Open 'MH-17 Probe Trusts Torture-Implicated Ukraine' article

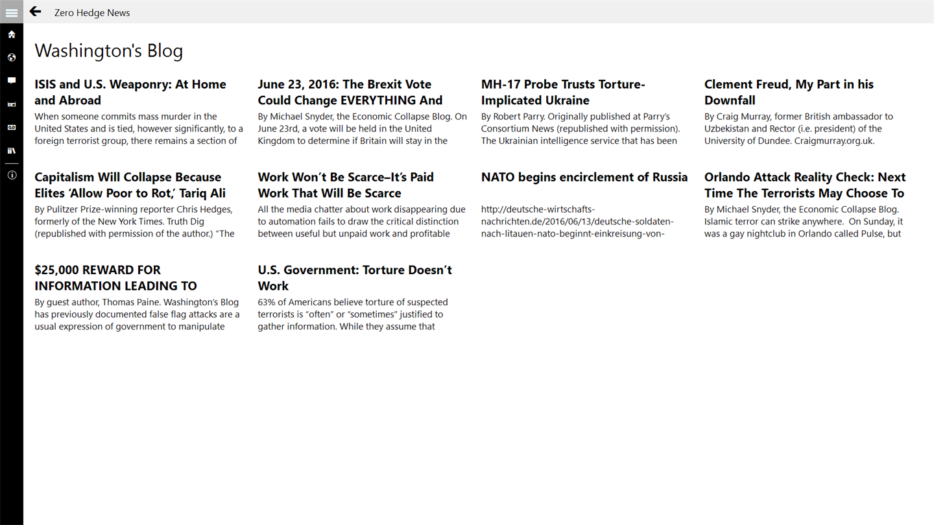[563, 92]
